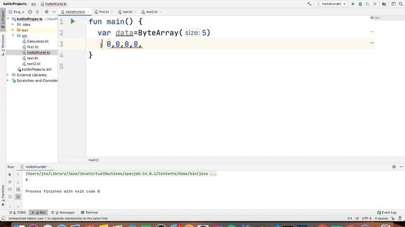
Task: Click the error indicator at editor top right
Action: (372, 18)
